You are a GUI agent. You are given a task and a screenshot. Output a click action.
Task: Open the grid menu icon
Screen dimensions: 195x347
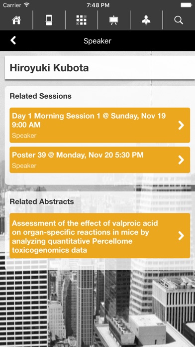click(x=81, y=20)
